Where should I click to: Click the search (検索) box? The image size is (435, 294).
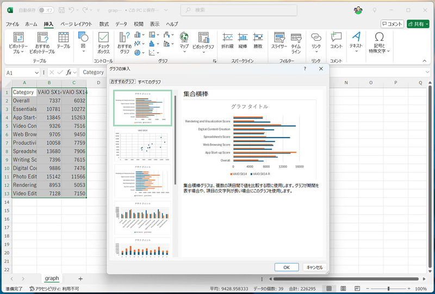point(239,10)
